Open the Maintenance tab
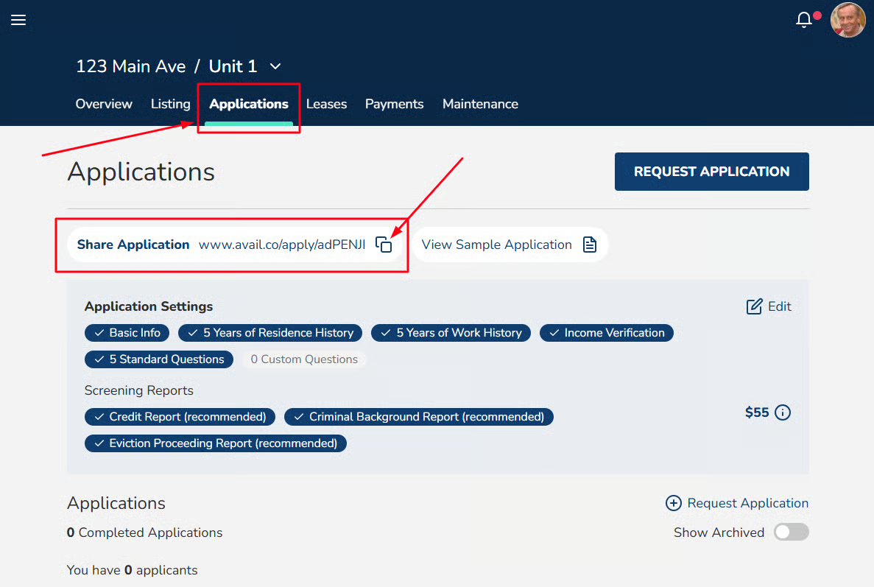The image size is (874, 587). click(481, 105)
